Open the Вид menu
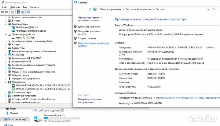 [x=25, y=7]
